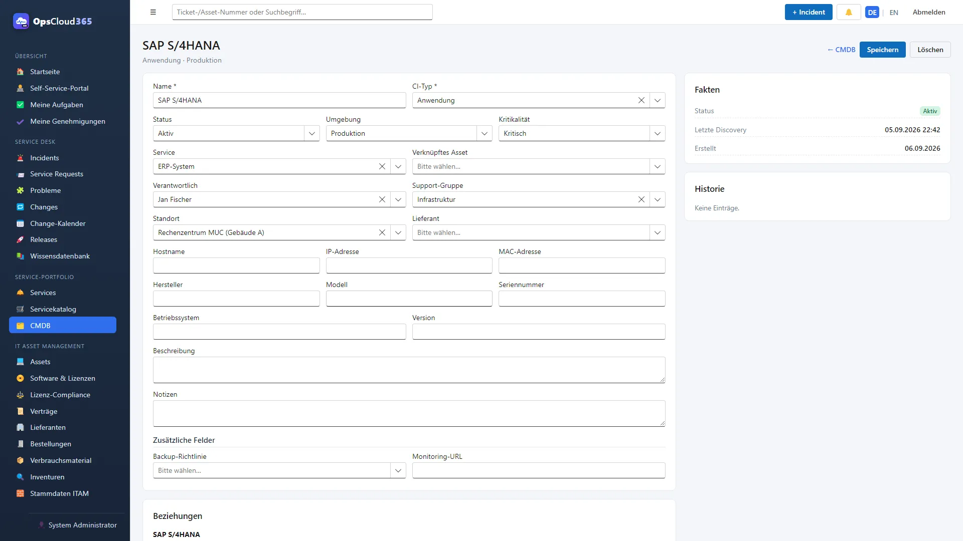The height and width of the screenshot is (541, 963).
Task: Open Incidents in the sidebar
Action: click(x=63, y=158)
